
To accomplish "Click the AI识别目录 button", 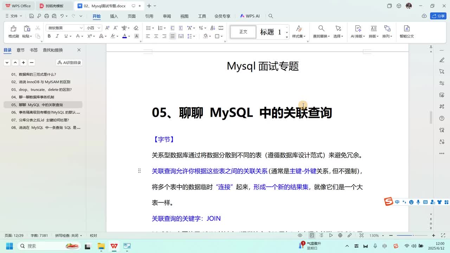I will pos(69,63).
